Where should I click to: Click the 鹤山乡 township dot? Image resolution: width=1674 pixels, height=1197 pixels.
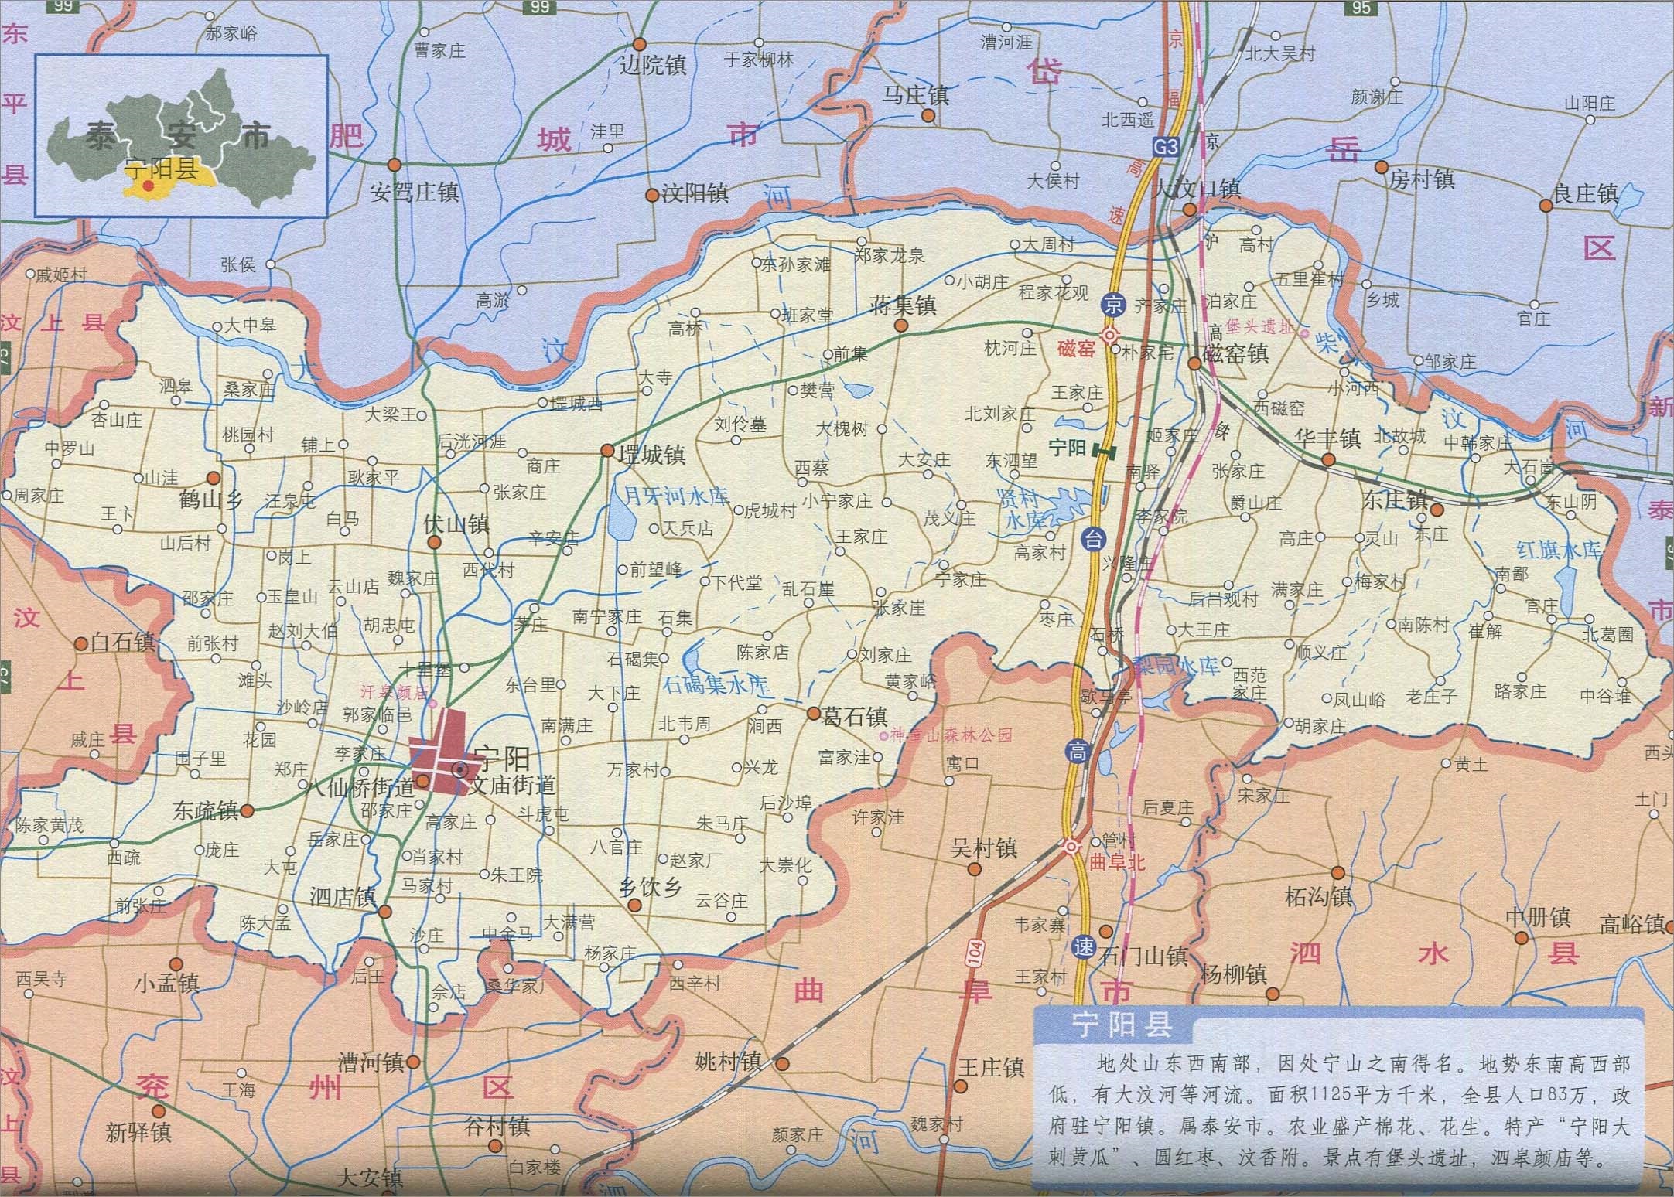(213, 478)
